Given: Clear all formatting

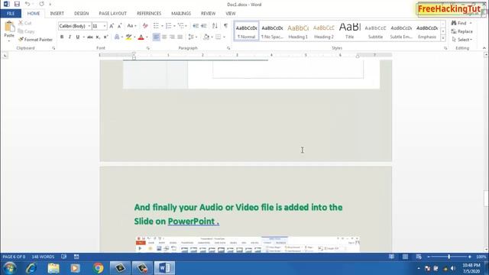Looking at the screenshot, I should 145,26.
